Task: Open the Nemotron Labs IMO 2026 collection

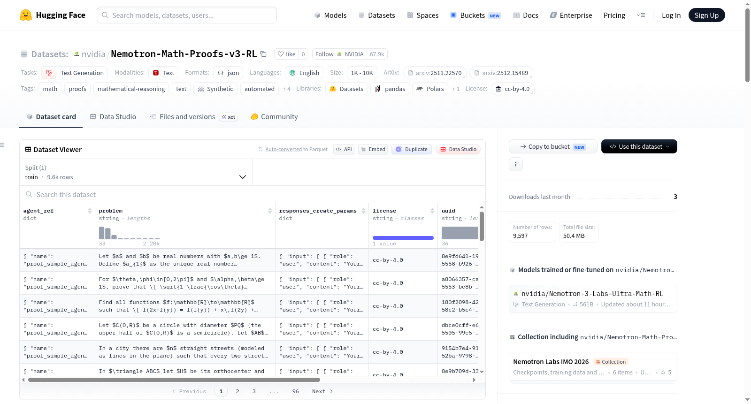Action: coord(593,367)
